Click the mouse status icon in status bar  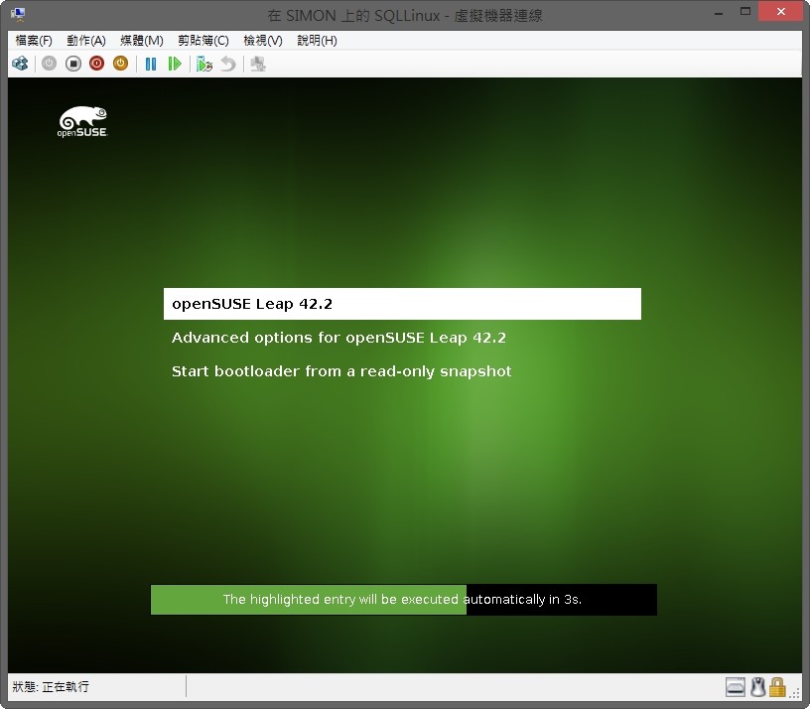(757, 687)
